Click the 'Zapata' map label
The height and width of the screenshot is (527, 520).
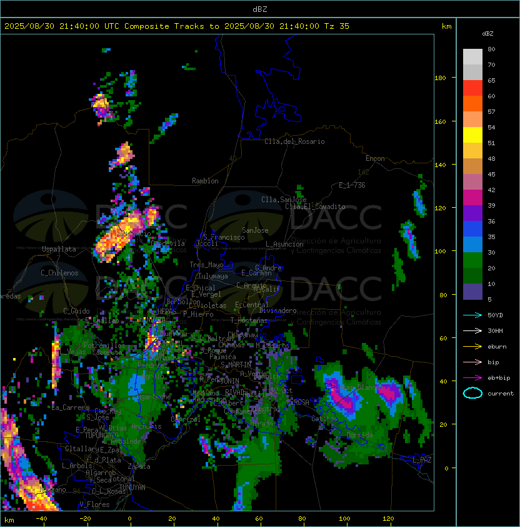click(139, 466)
